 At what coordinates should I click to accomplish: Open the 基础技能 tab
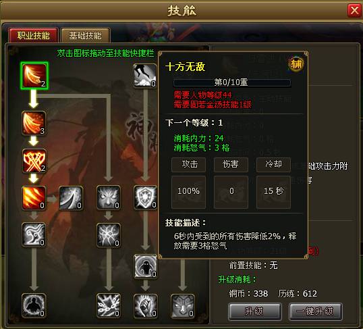(x=85, y=36)
